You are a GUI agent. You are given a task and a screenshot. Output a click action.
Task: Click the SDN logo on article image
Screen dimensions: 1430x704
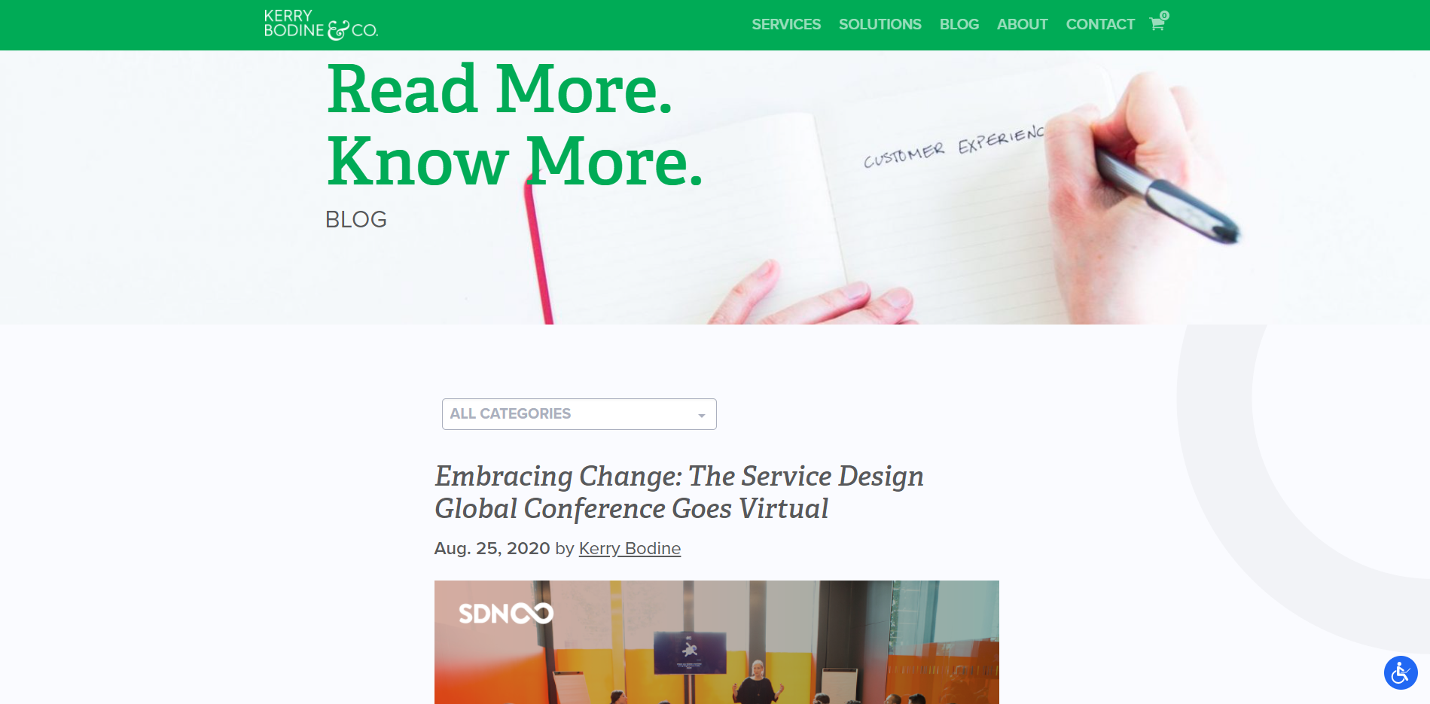tap(506, 614)
